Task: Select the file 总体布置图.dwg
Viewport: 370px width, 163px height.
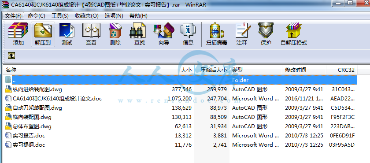Action: pyautogui.click(x=32, y=126)
